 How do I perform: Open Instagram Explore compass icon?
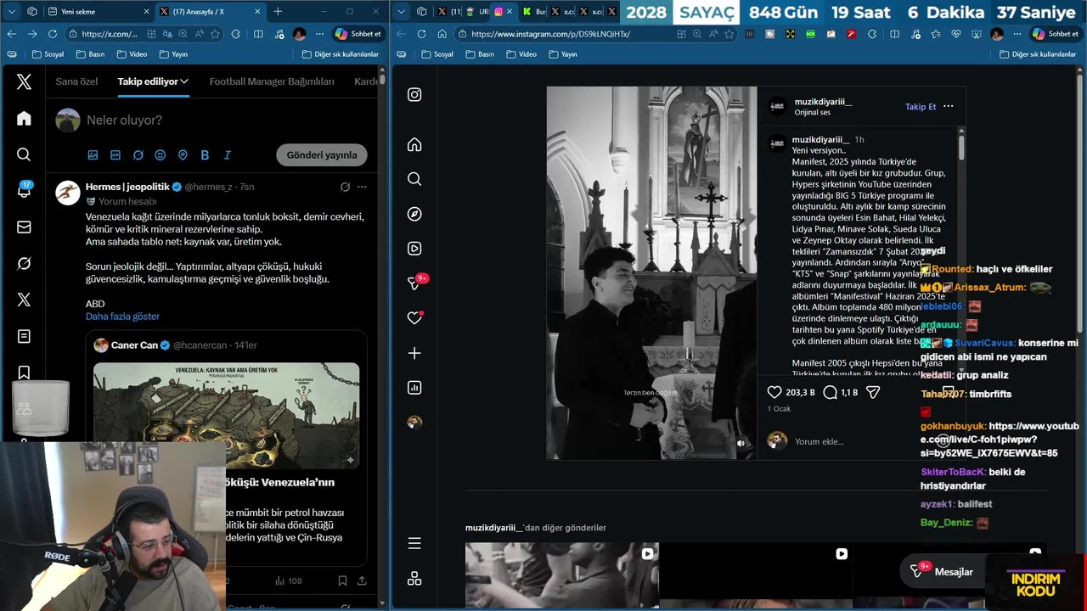coord(414,214)
